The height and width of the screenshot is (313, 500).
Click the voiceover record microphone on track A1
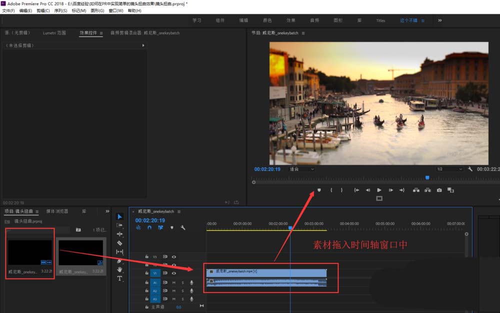(x=191, y=283)
